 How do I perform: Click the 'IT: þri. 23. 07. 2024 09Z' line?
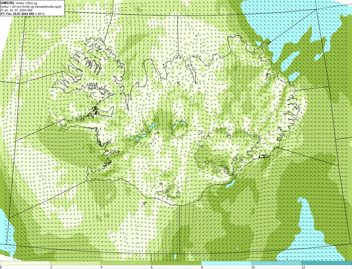[x=16, y=10]
